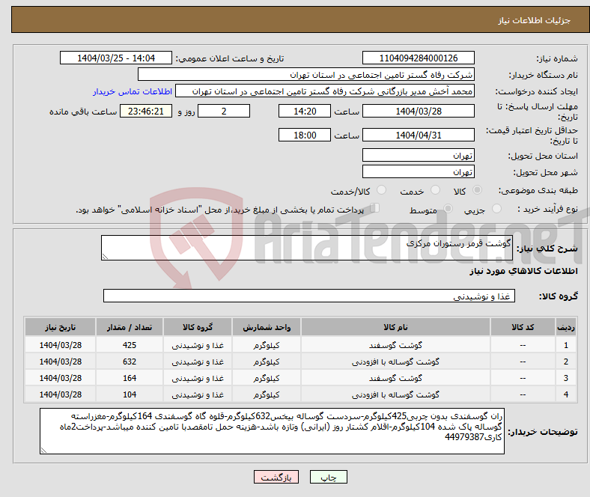This screenshot has width=590, height=497.
Task: Click quantity cell 104
Action: [x=130, y=394]
